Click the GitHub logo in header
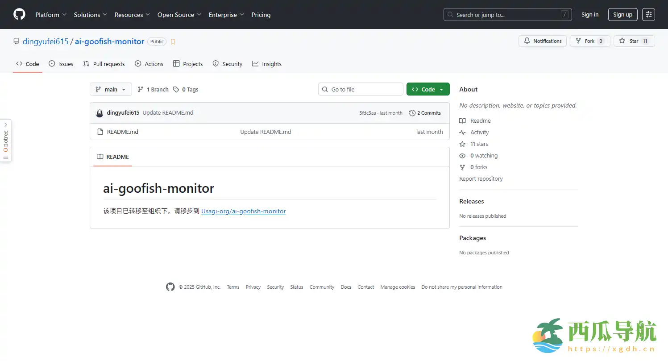 [19, 15]
